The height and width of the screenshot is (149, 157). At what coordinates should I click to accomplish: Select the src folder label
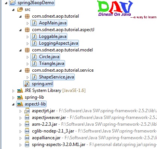click(x=27, y=9)
